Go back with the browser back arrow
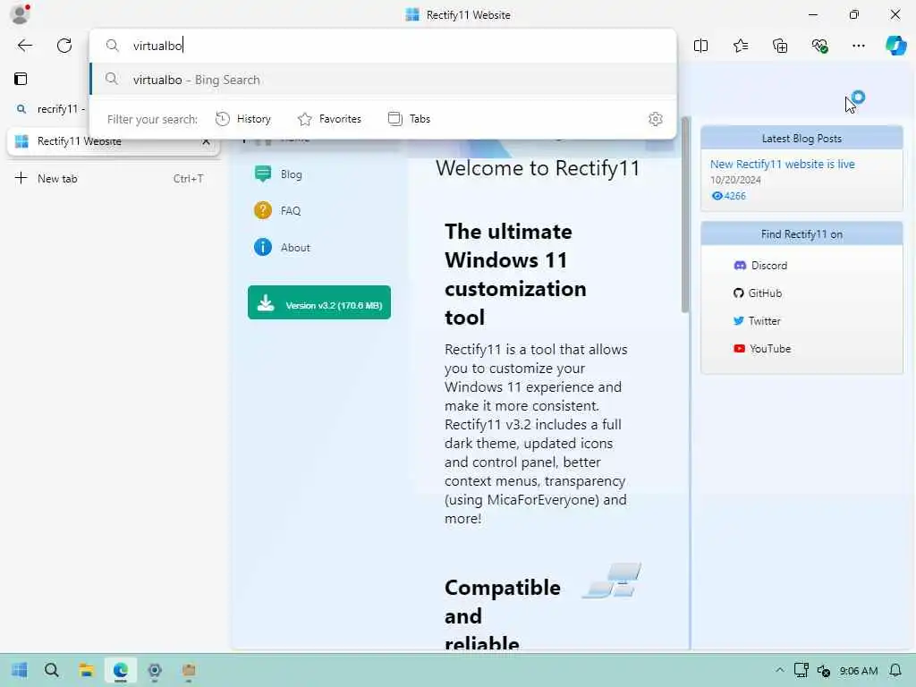 (x=24, y=46)
